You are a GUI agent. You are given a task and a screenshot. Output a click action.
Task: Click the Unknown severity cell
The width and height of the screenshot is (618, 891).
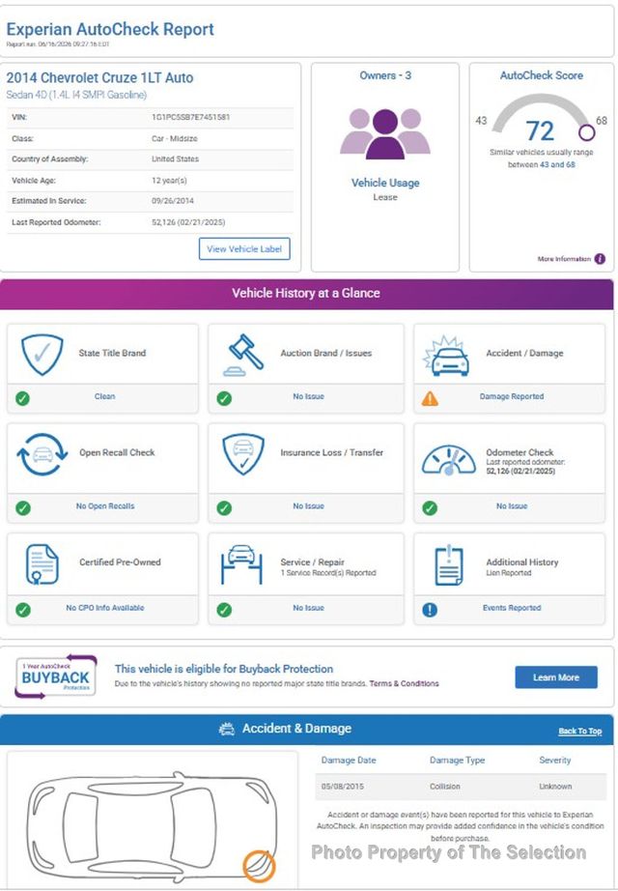click(x=555, y=787)
